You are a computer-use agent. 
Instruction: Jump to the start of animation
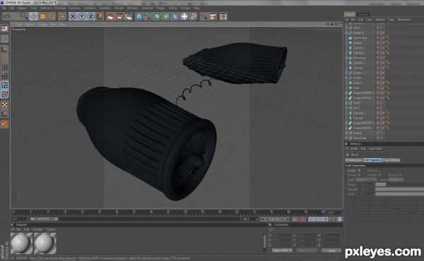262,219
